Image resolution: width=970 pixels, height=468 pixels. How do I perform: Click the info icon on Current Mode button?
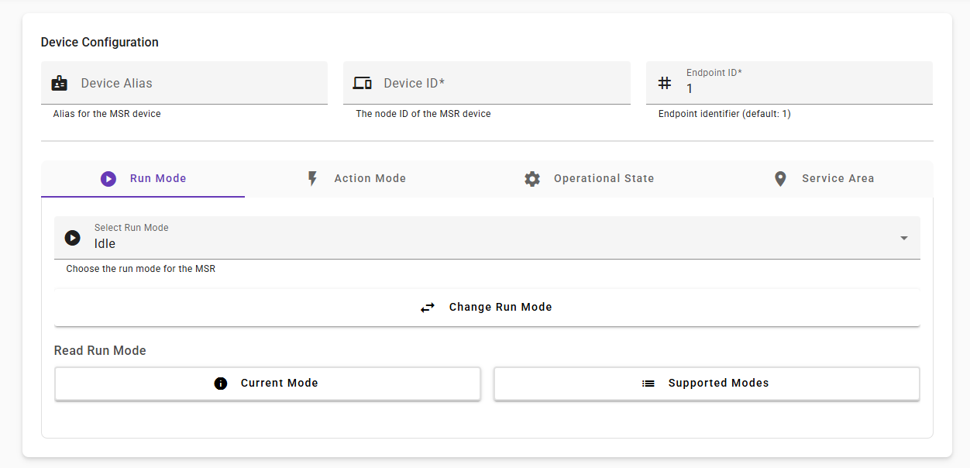pyautogui.click(x=221, y=384)
